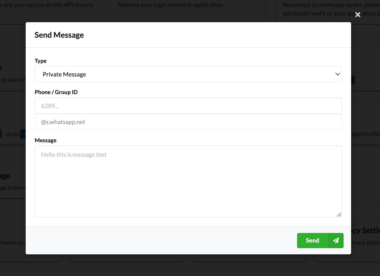
Task: Click the @s.whatsapp.net suffix text
Action: pyautogui.click(x=63, y=122)
